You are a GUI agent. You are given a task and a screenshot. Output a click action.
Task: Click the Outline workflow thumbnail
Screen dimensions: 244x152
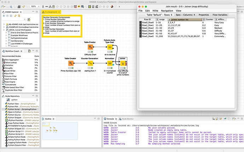pyautogui.click(x=60, y=131)
